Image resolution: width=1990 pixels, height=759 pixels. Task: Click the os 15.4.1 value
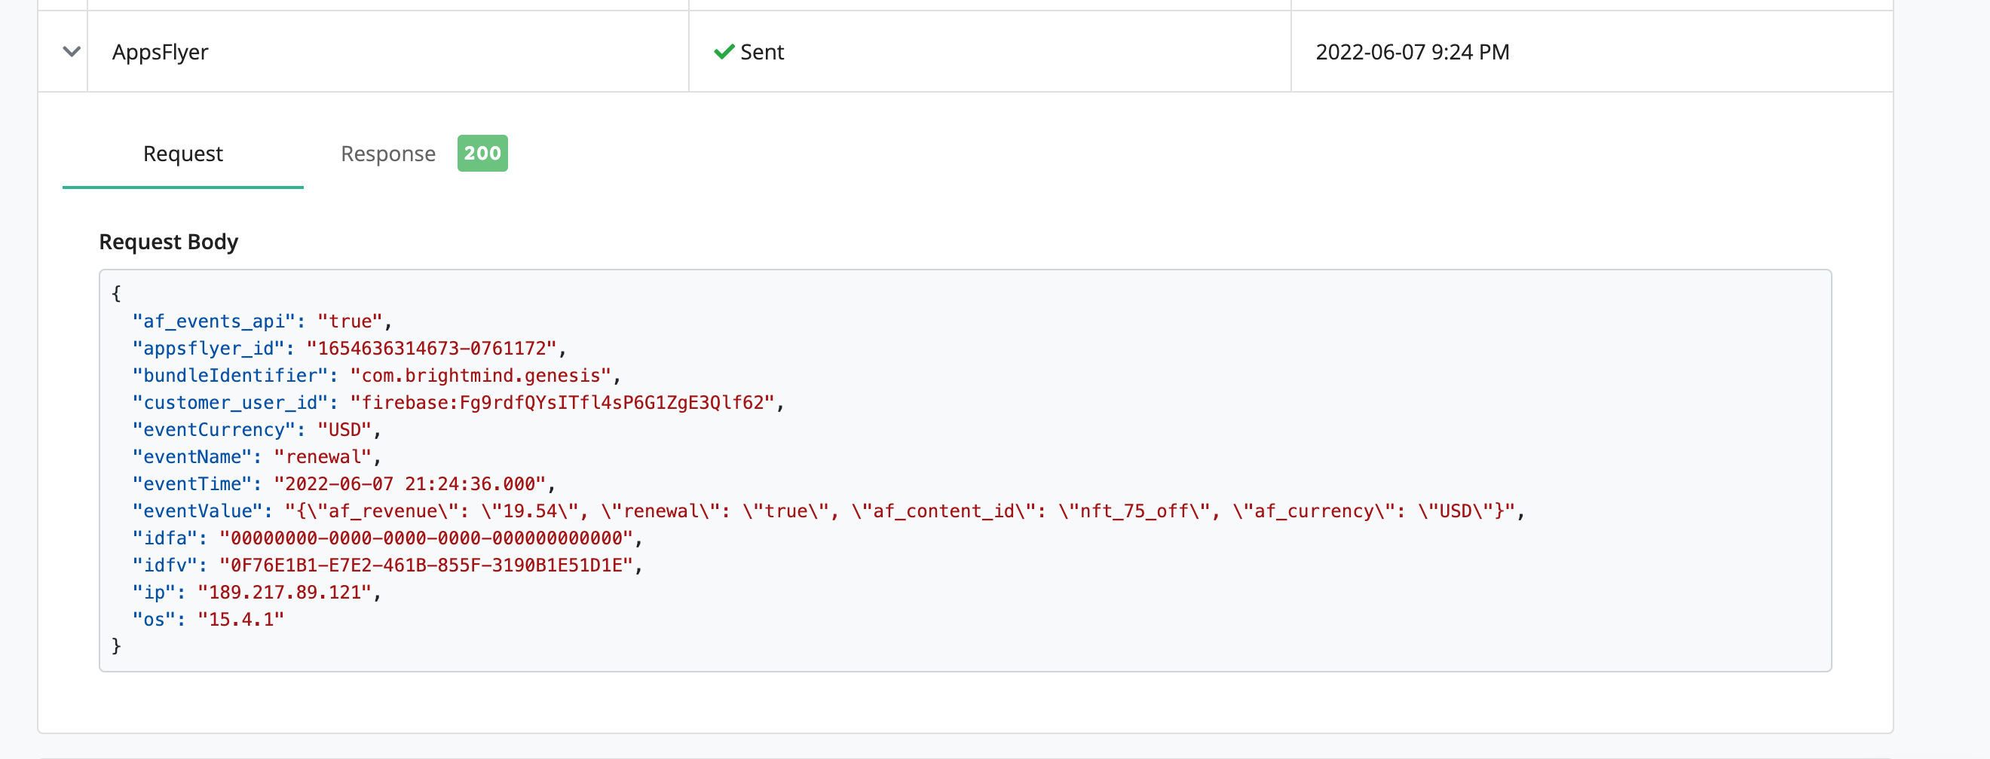[x=241, y=619]
